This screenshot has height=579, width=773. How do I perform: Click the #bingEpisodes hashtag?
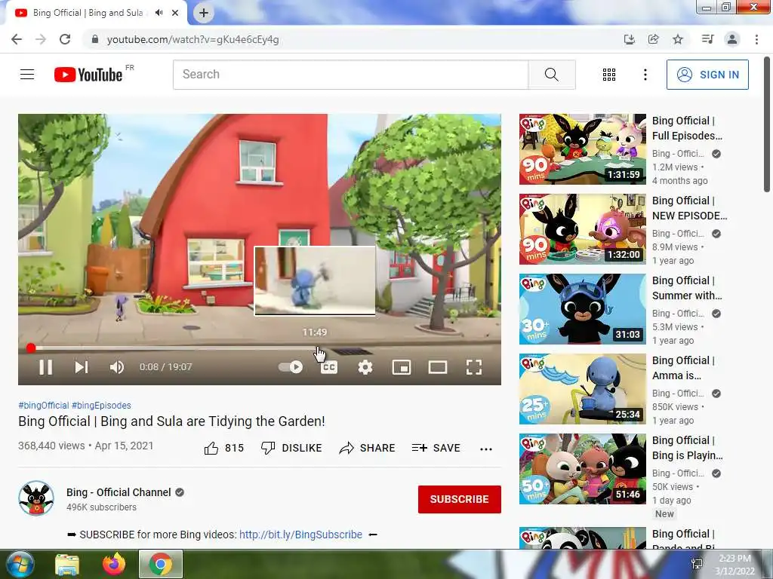click(x=101, y=405)
